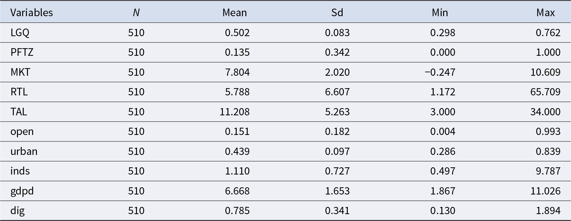Select the Max column header
This screenshot has width=571, height=221.
[545, 13]
